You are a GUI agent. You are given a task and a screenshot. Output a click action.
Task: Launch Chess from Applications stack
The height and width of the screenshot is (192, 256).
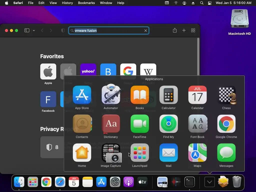coord(226,95)
